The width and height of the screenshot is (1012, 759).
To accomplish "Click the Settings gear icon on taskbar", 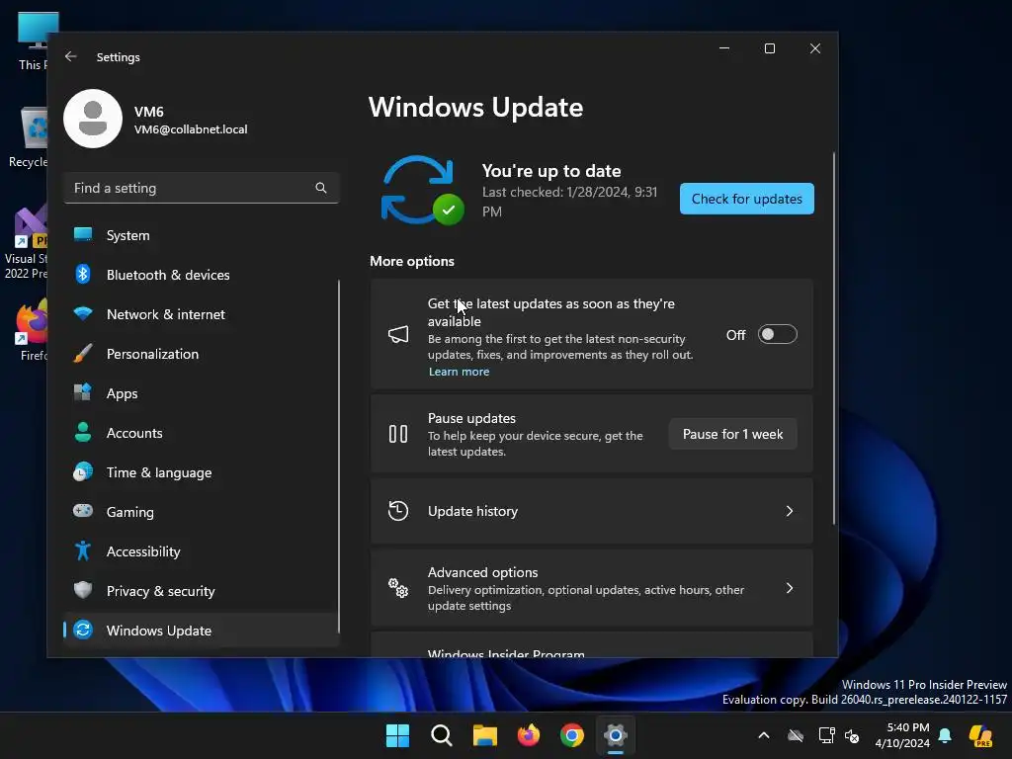I will 616,735.
